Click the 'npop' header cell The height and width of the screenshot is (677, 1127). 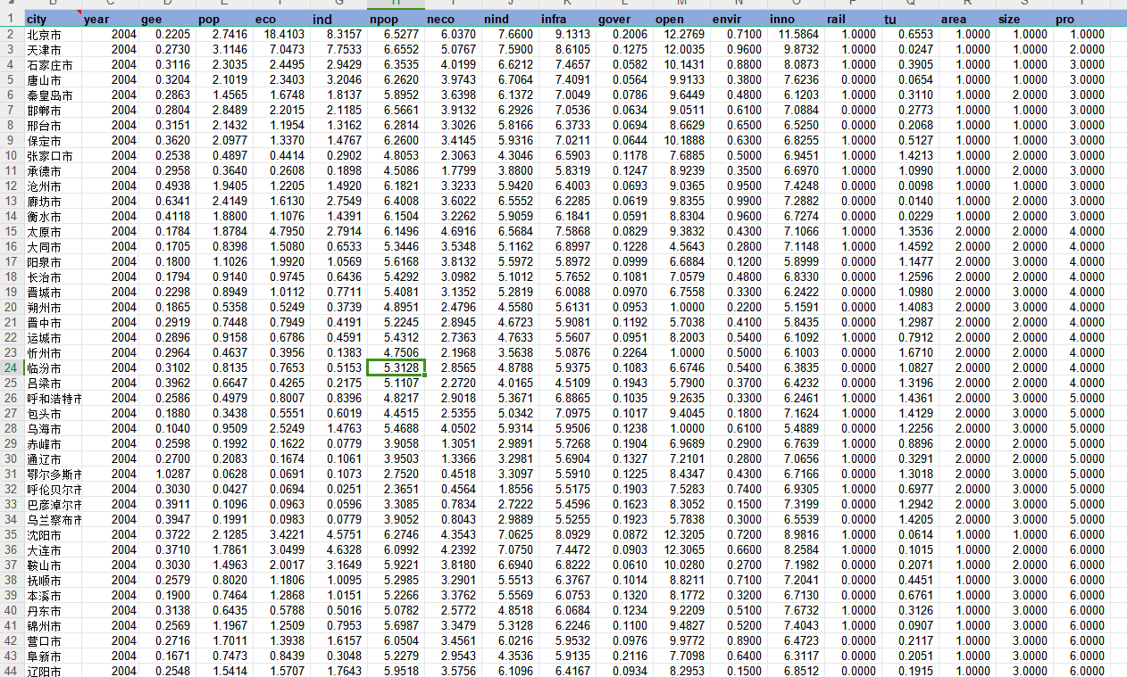tap(396, 20)
